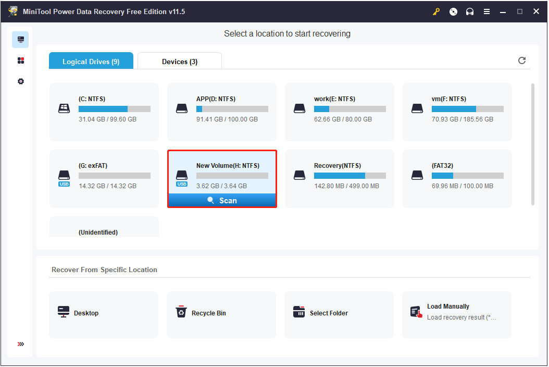Screen dimensions: 549x367
Task: Open settings gear in sidebar
Action: (21, 81)
